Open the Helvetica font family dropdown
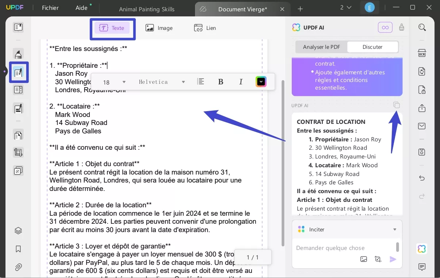440x278 pixels. pos(161,82)
